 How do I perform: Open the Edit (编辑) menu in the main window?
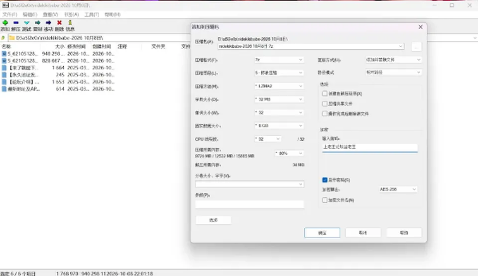[30, 14]
